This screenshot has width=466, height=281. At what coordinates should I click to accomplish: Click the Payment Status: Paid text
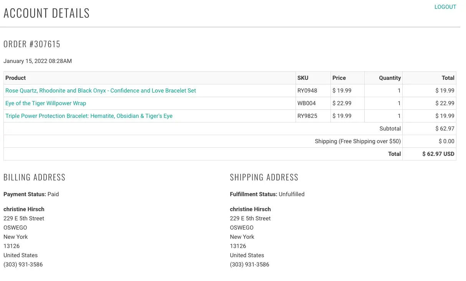31,194
